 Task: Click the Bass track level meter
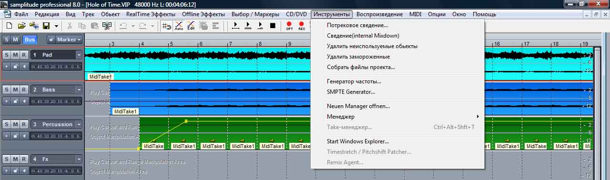click(55, 101)
